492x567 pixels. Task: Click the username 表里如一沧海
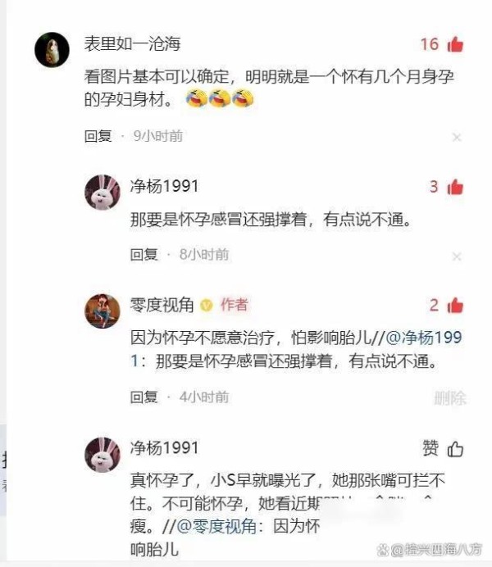click(132, 44)
